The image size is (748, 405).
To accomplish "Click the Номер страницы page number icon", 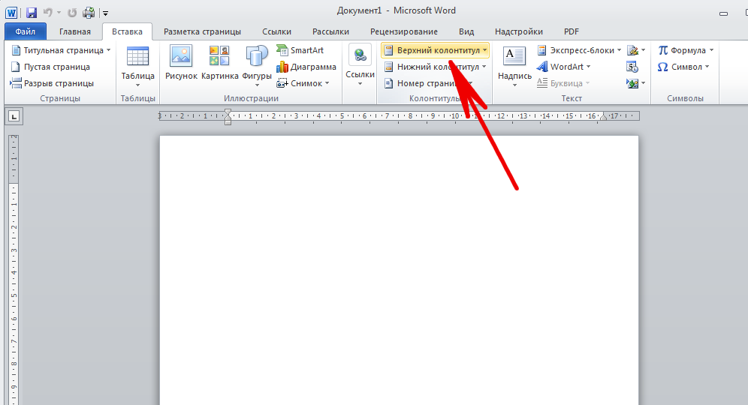I will pyautogui.click(x=389, y=83).
